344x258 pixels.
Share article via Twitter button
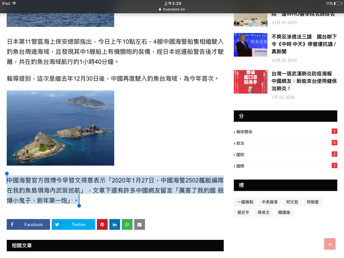74,224
